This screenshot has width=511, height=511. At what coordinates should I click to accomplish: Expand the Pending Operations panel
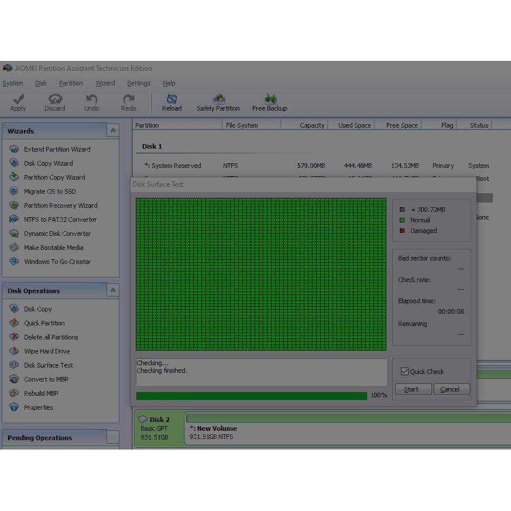(x=113, y=437)
